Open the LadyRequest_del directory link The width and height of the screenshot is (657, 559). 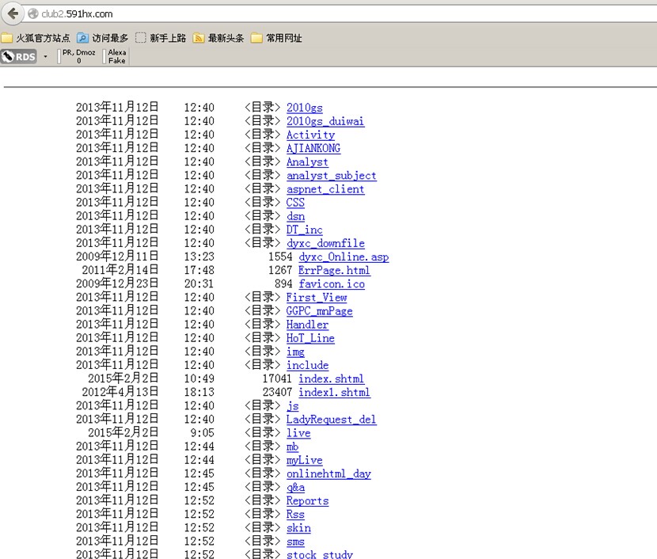click(332, 420)
